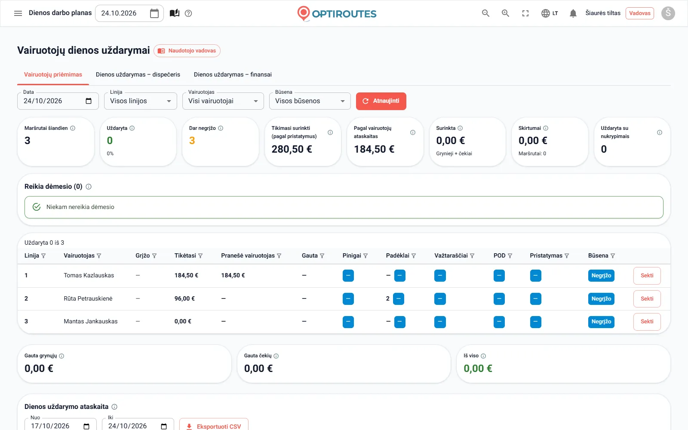Open the hamburger navigation menu

point(18,13)
